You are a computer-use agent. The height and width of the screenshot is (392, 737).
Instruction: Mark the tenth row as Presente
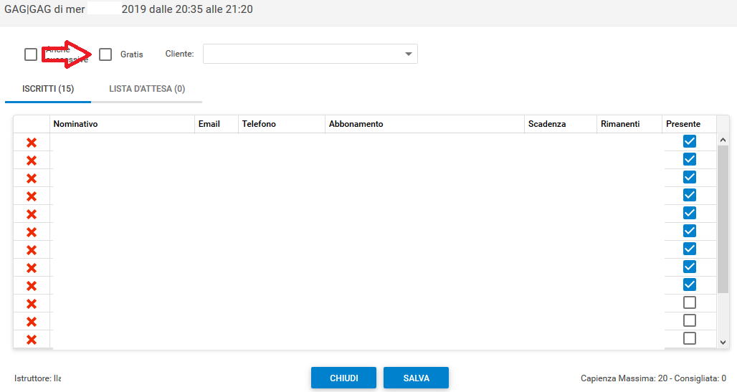(689, 302)
